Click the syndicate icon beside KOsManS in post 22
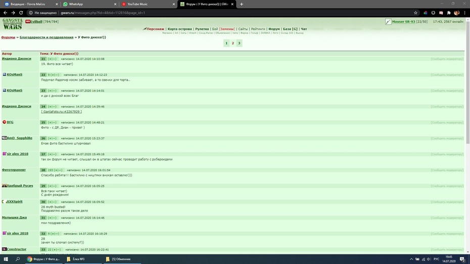This screenshot has height=264, width=470. 4,74
